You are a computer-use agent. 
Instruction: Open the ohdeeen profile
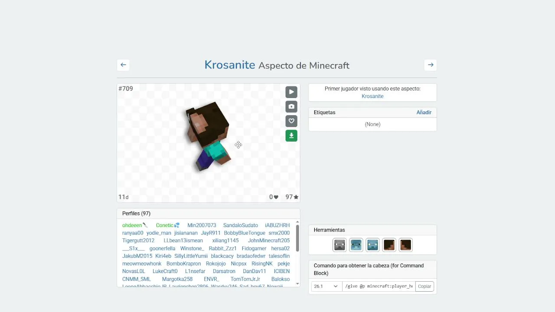(132, 225)
